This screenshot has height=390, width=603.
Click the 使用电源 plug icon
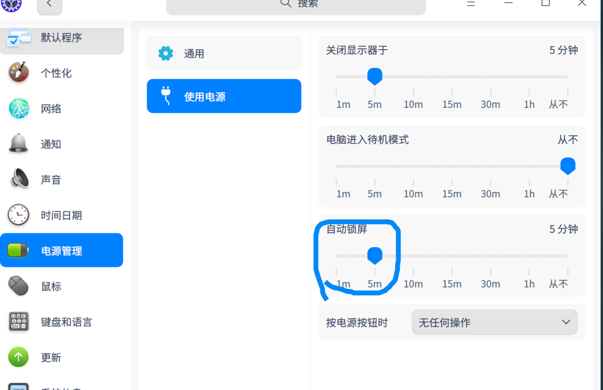click(166, 95)
